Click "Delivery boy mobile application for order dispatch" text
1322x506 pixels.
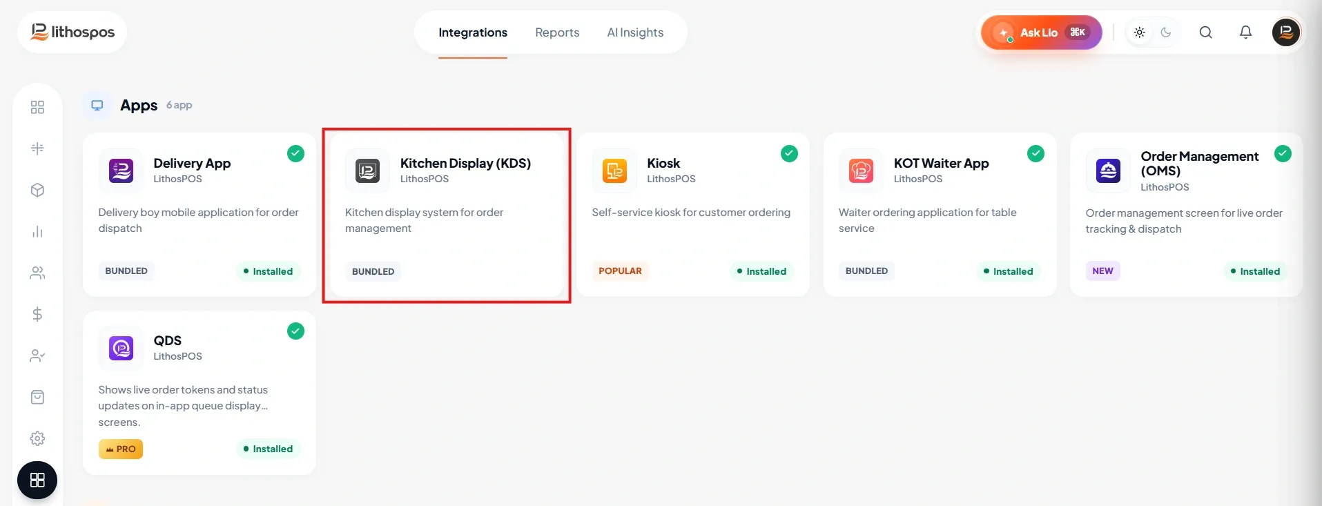click(x=198, y=220)
